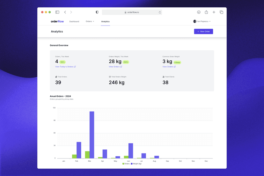Viewport: 264px width, 176px height.
Task: Click the red close window button
Action: pyautogui.click(x=42, y=12)
